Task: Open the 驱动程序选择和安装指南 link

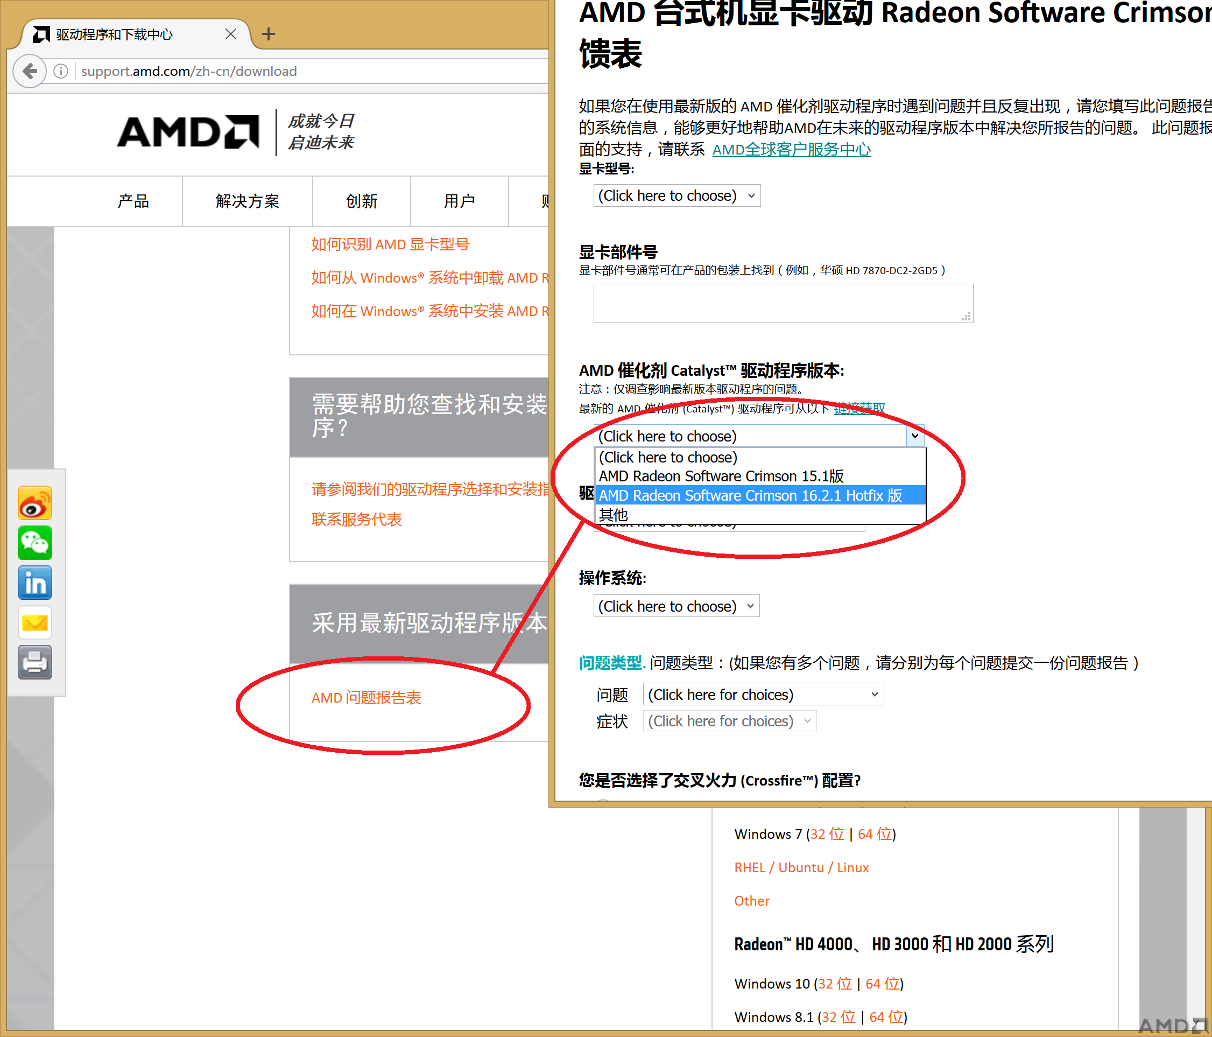Action: click(x=430, y=489)
